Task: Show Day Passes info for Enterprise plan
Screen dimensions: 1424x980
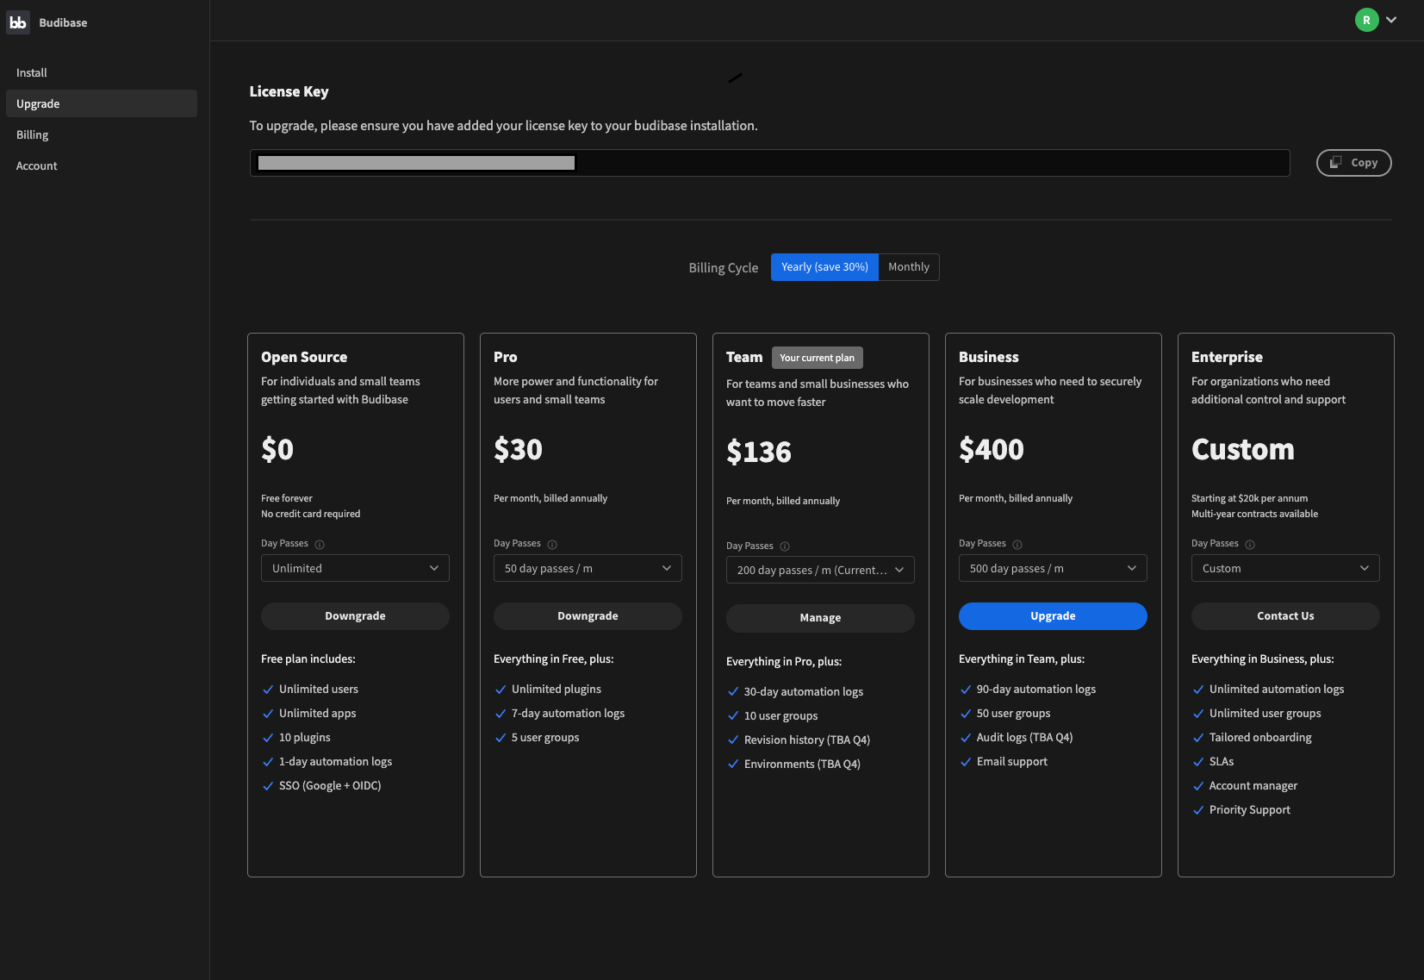Action: (x=1250, y=545)
